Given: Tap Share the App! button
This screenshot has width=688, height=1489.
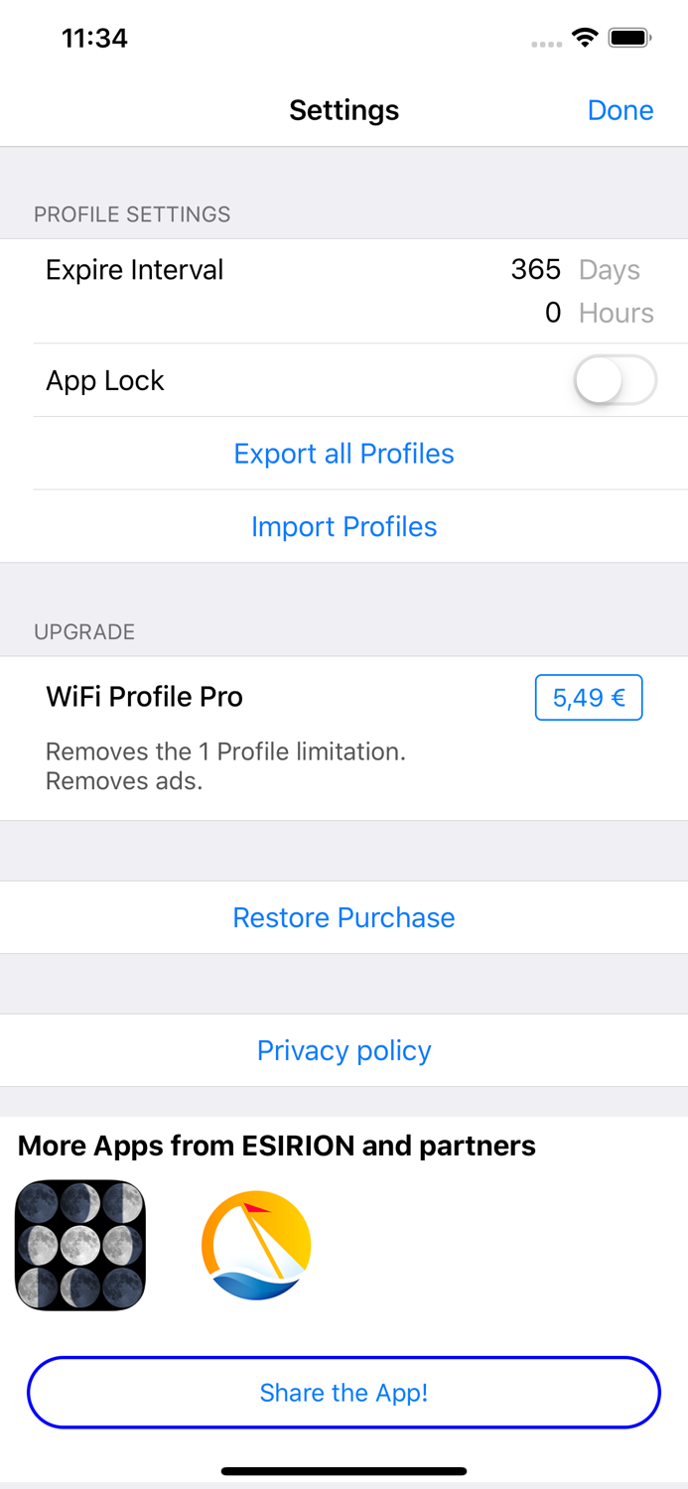Looking at the screenshot, I should pos(344,1393).
